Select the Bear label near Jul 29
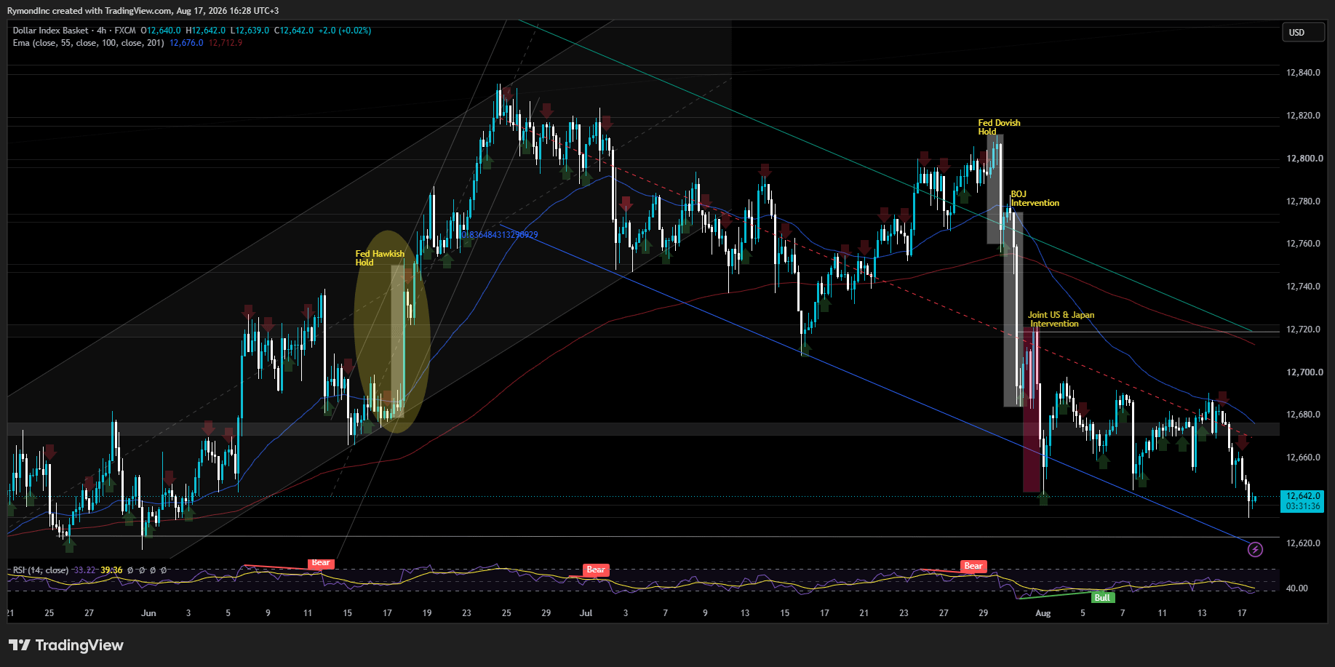 (973, 566)
